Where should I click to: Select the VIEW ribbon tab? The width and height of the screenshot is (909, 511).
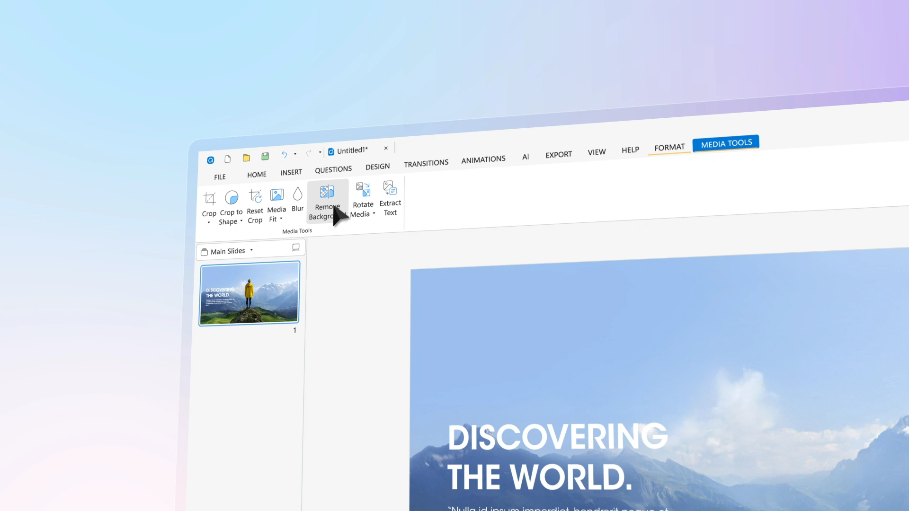[x=597, y=152]
